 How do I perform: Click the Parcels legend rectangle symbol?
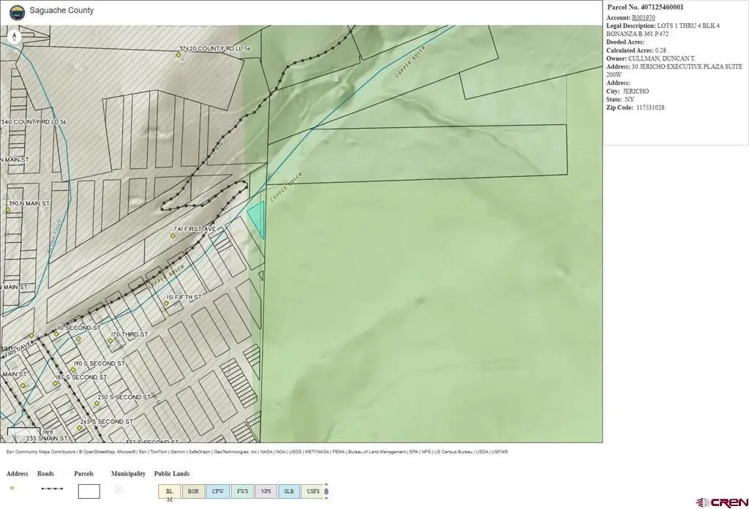click(89, 491)
